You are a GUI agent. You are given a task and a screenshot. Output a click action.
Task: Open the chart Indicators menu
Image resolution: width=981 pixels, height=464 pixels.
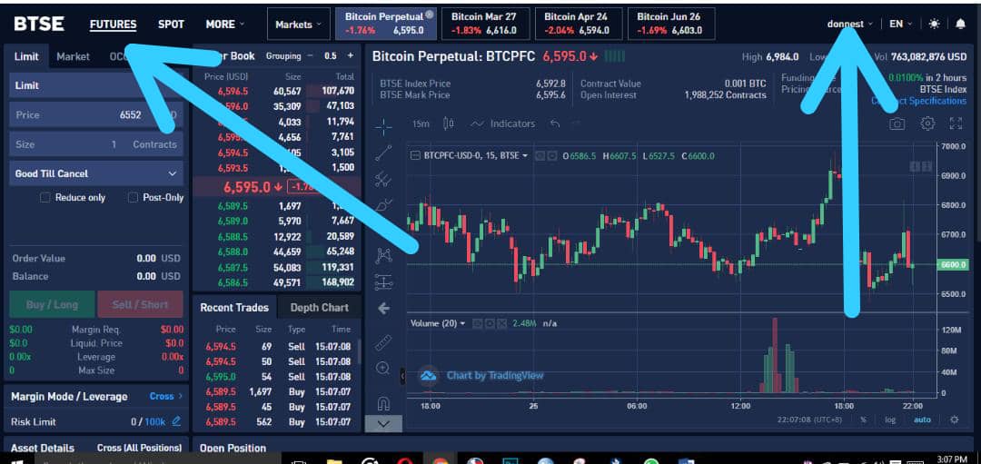(503, 123)
